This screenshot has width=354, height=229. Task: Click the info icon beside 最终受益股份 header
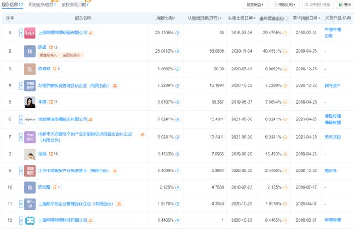click(287, 18)
